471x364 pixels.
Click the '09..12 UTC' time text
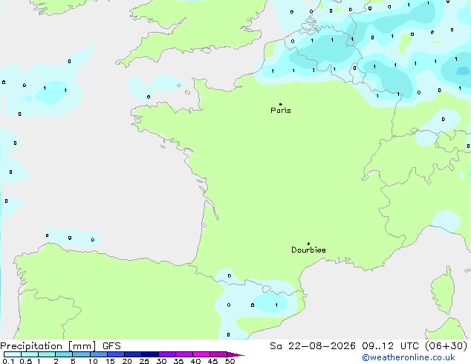click(x=389, y=346)
